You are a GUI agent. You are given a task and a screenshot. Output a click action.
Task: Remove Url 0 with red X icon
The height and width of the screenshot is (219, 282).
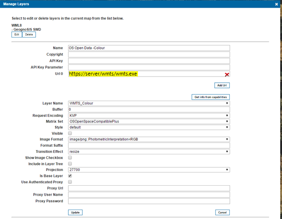[227, 75]
